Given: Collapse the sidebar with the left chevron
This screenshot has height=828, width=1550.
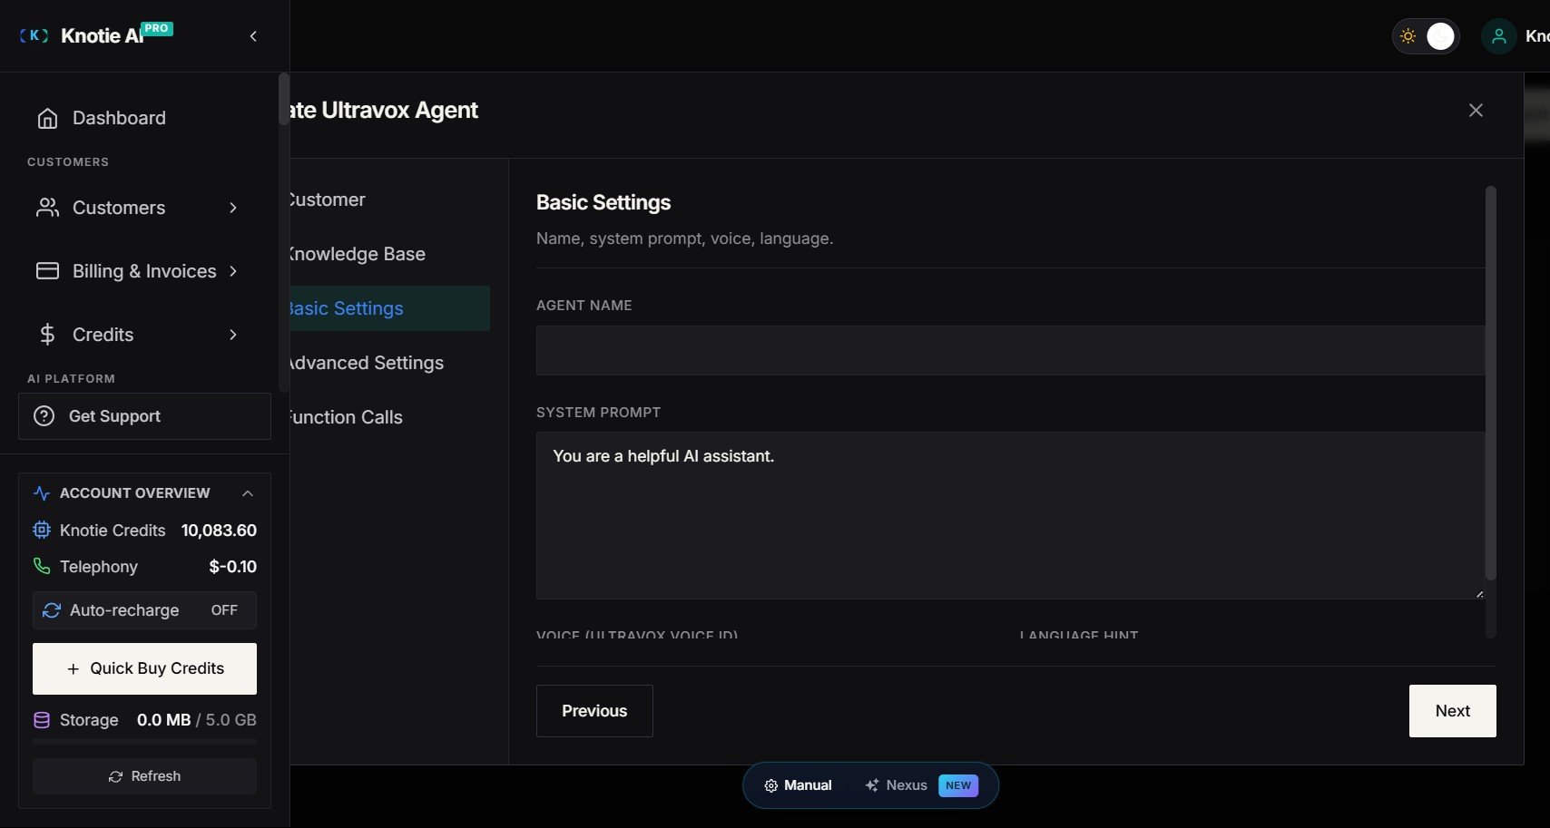Looking at the screenshot, I should coord(253,36).
